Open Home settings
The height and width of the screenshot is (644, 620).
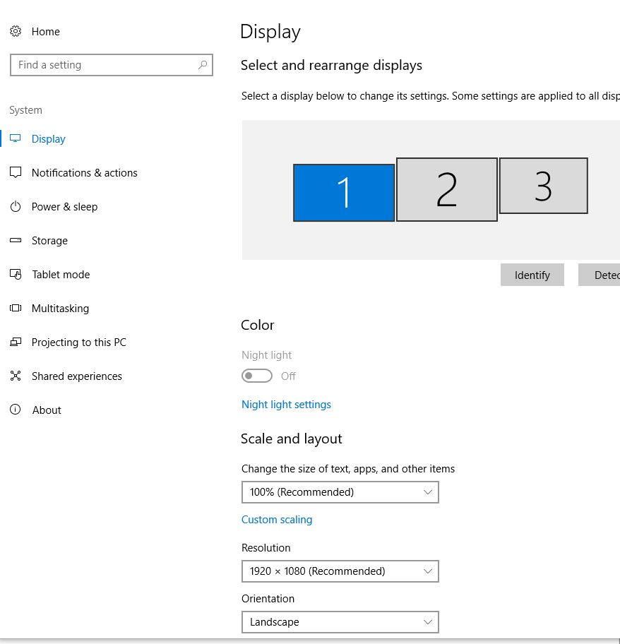[46, 32]
